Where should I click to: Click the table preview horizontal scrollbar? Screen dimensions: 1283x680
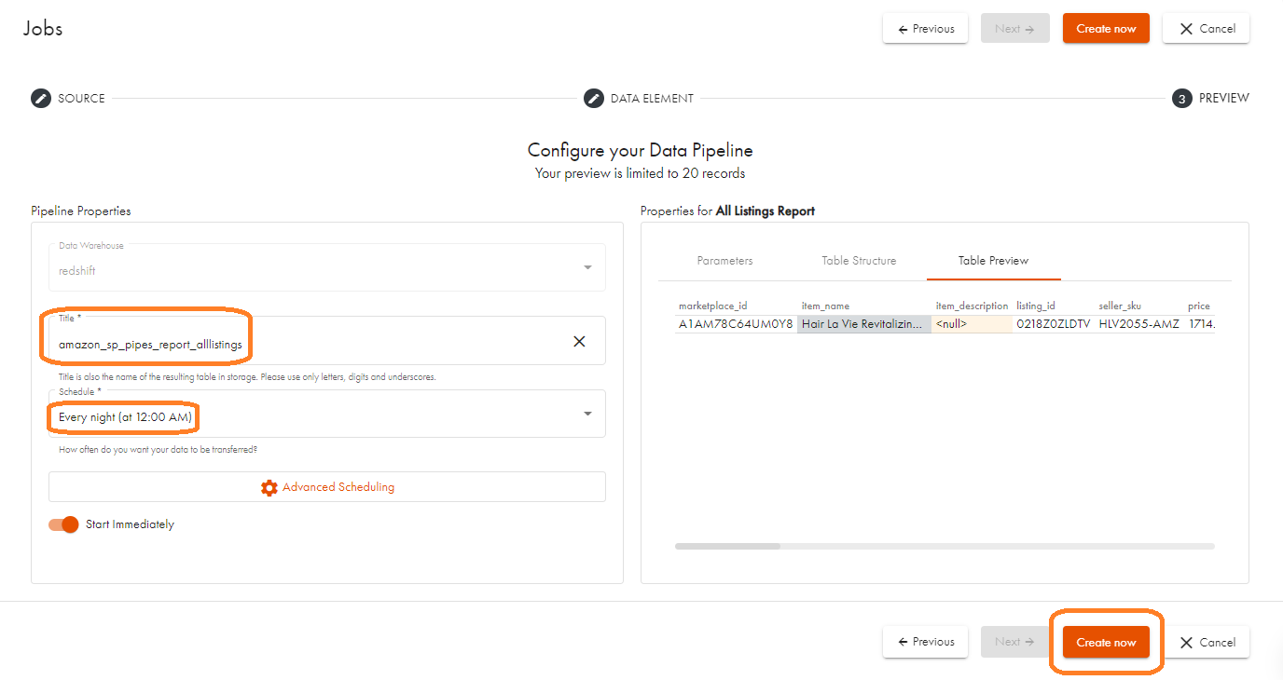728,547
